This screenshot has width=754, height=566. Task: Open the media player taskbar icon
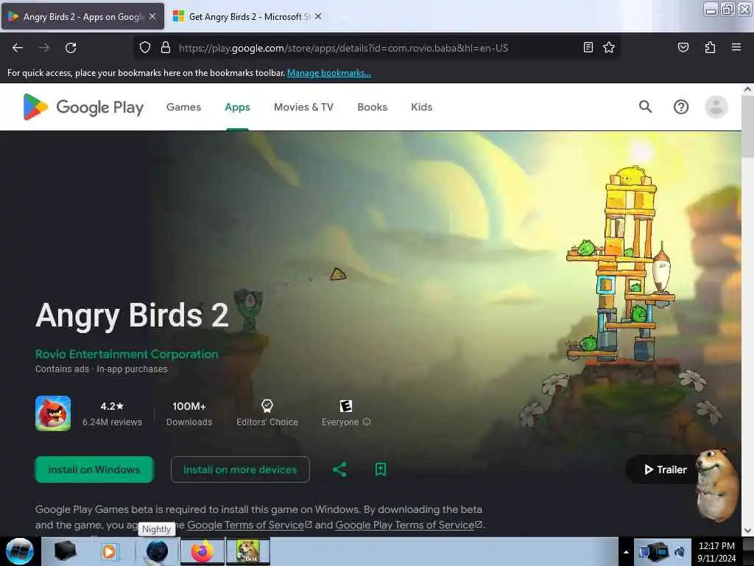point(109,551)
